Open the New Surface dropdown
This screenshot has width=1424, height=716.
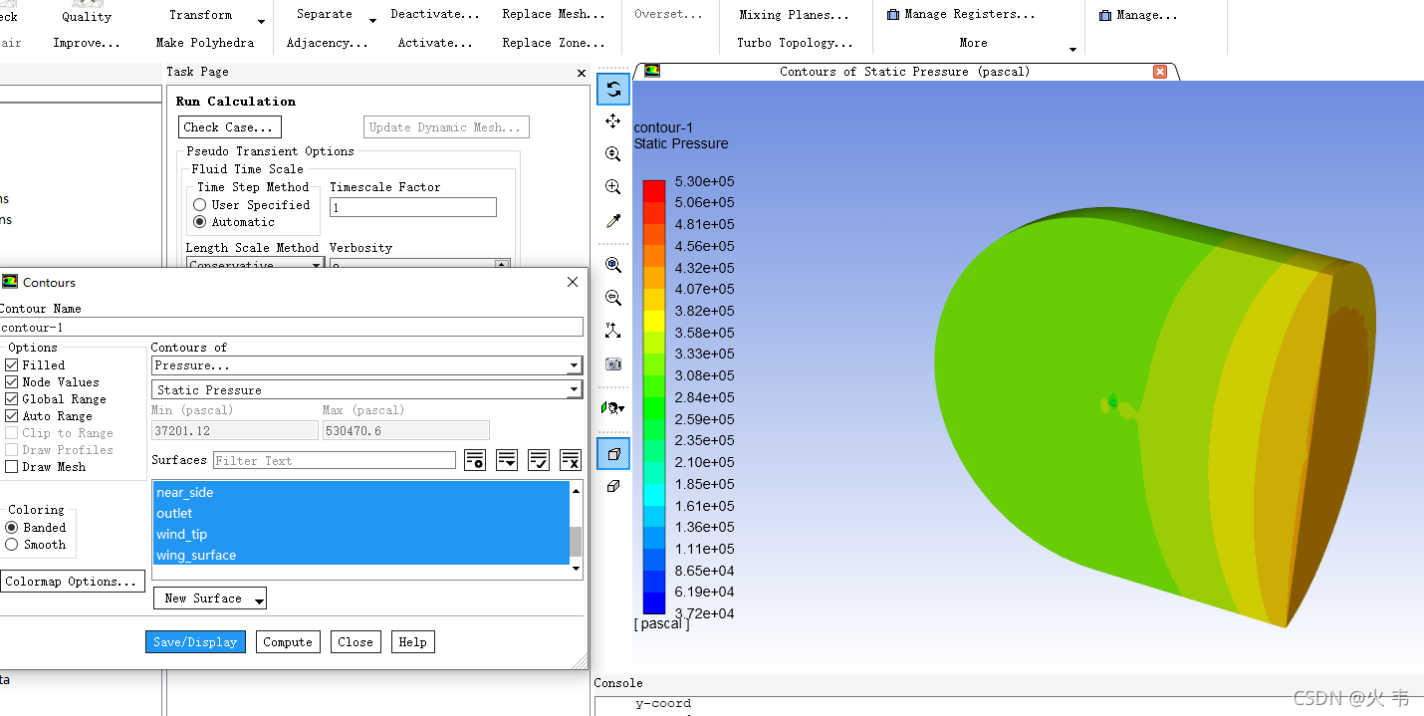(x=210, y=598)
